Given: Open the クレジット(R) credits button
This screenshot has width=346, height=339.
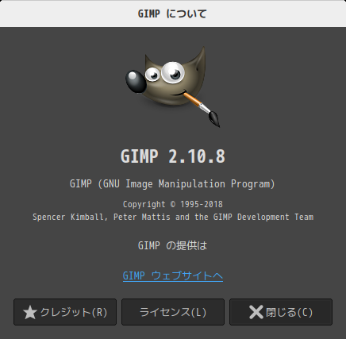Looking at the screenshot, I should (65, 312).
